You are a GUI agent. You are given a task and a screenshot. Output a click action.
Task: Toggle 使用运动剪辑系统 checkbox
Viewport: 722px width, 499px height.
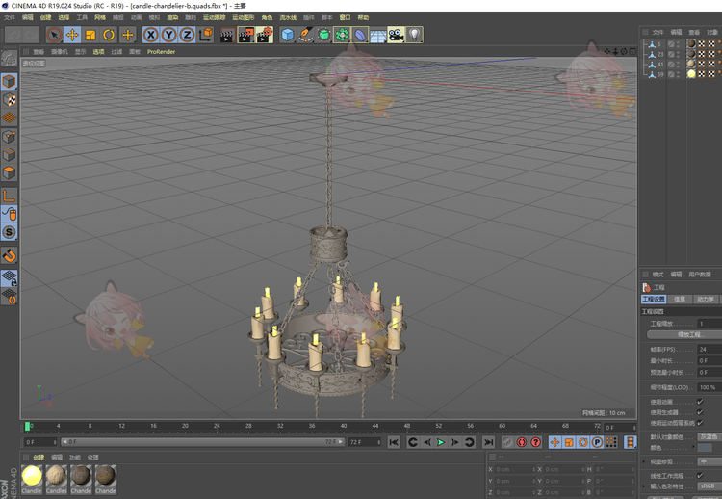(x=700, y=423)
